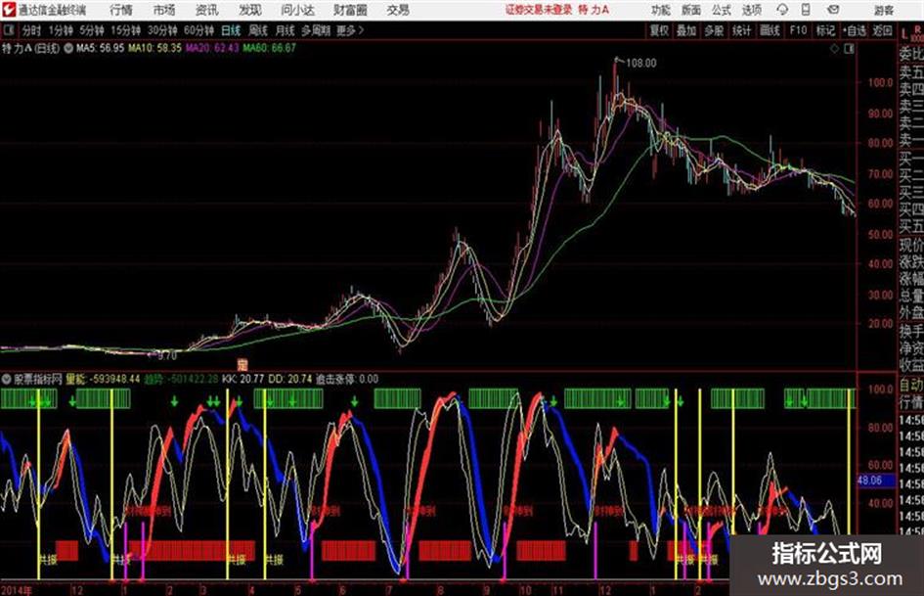This screenshot has height=596, width=924.
Task: Click the 统计 statistics toolbar button
Action: [742, 30]
